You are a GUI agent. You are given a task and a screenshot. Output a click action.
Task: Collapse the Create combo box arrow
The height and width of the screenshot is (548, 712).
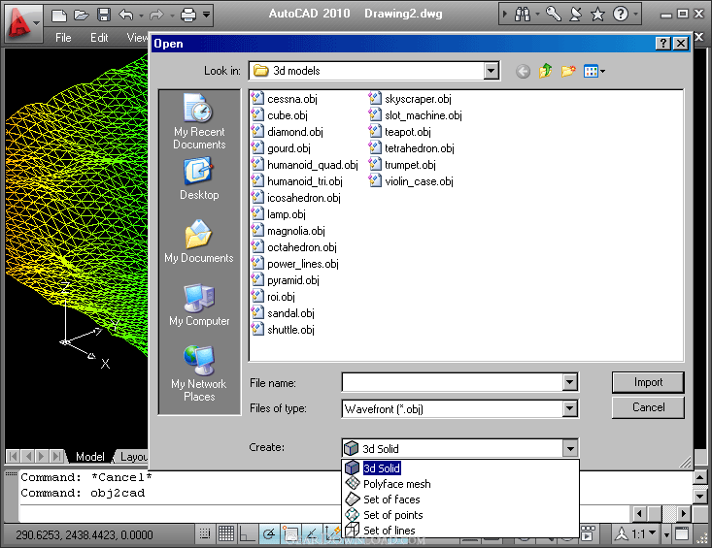click(570, 448)
